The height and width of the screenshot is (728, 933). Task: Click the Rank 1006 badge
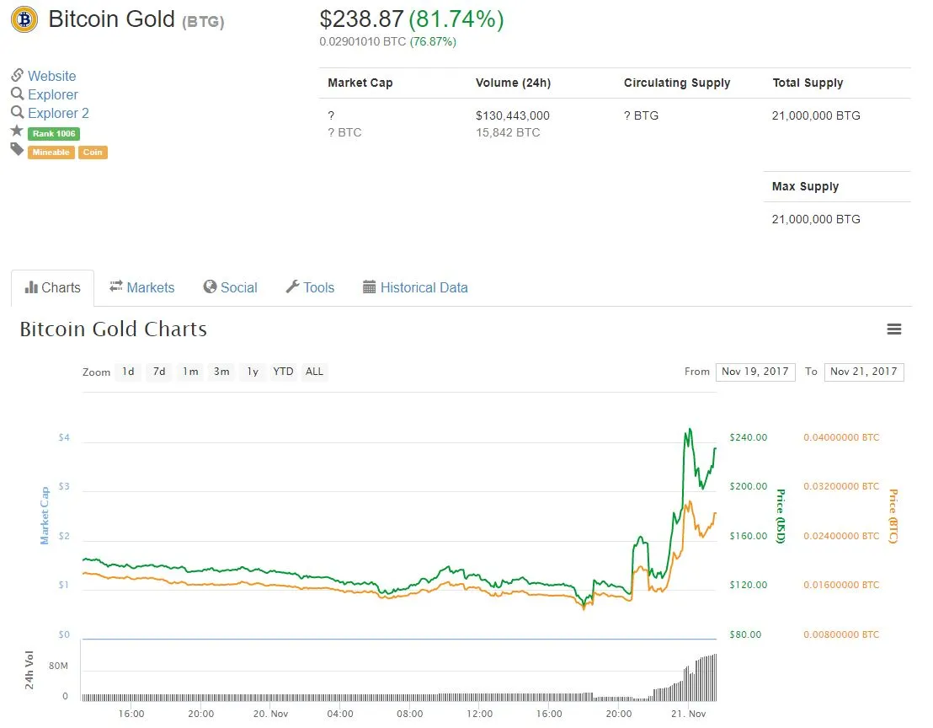(x=54, y=134)
